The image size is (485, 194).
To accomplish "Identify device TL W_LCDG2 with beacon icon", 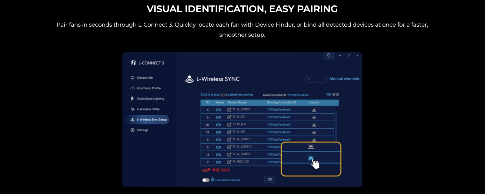I will pyautogui.click(x=314, y=110).
